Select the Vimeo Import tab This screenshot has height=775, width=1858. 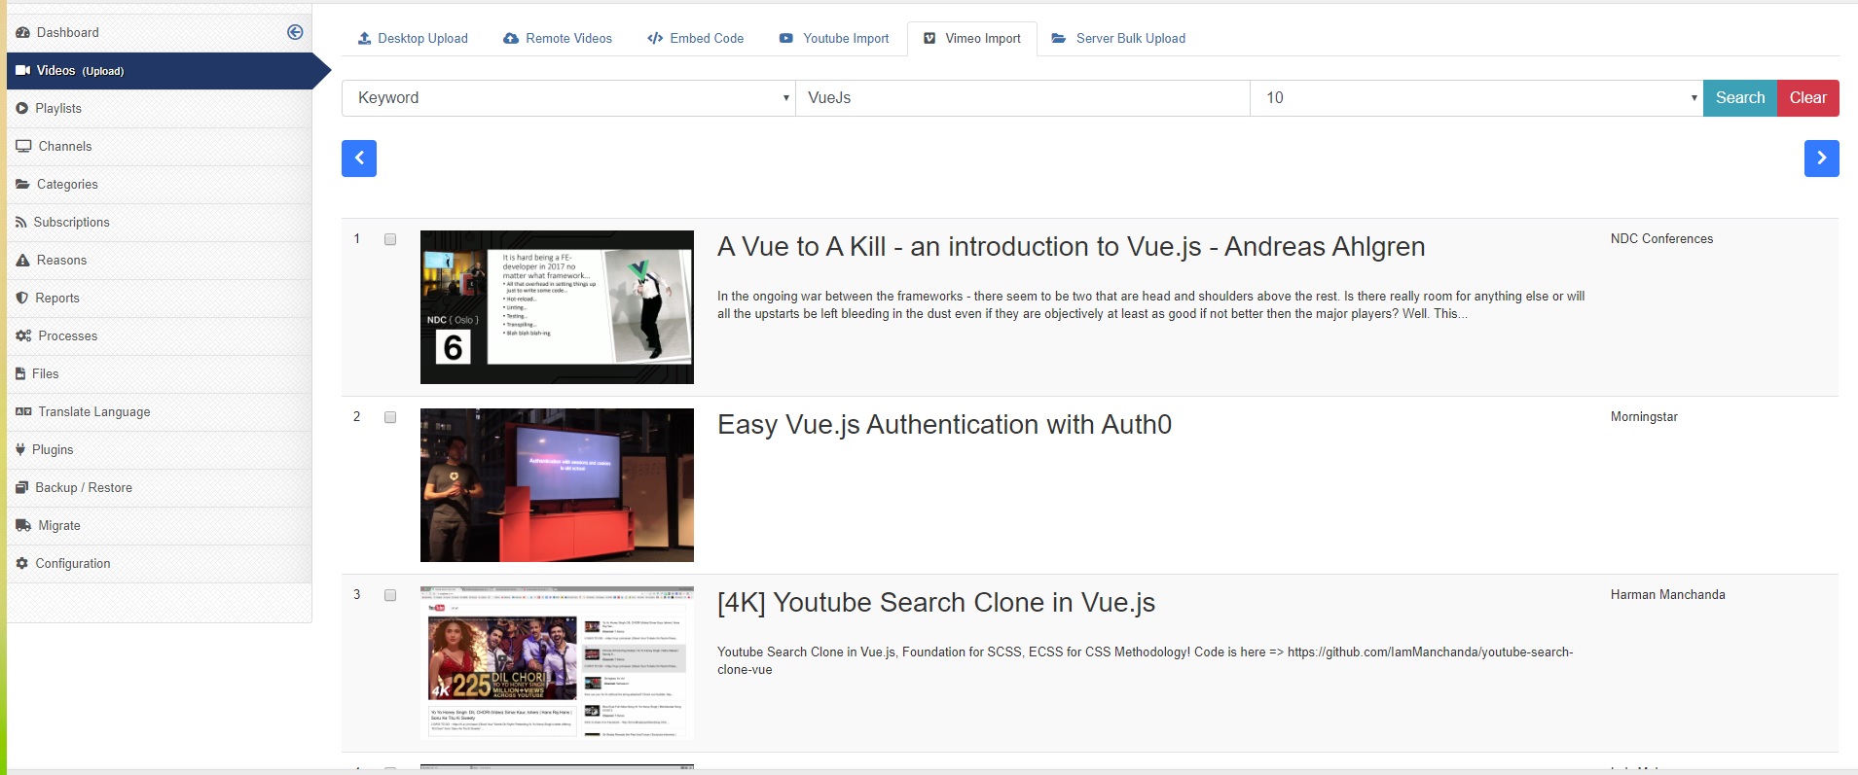point(972,39)
